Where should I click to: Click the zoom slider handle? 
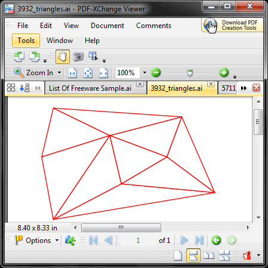(190, 73)
